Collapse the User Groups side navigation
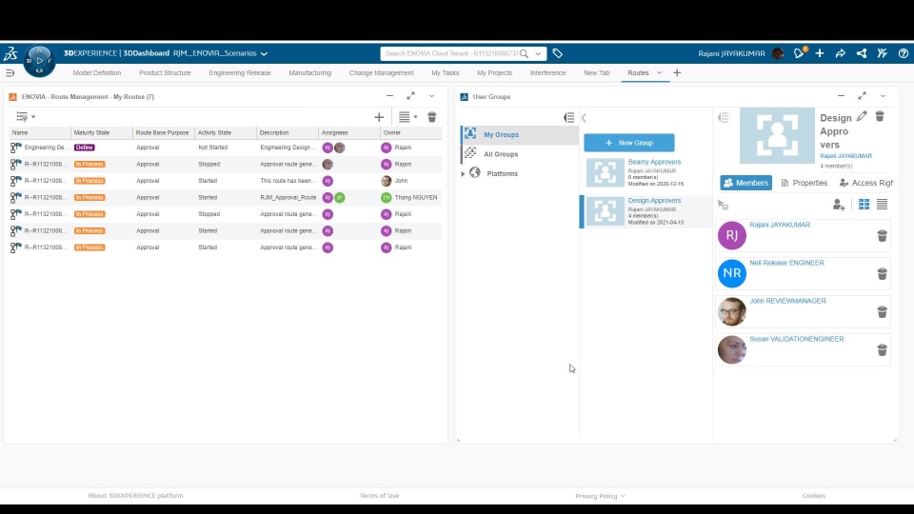Viewport: 914px width, 514px height. click(569, 117)
